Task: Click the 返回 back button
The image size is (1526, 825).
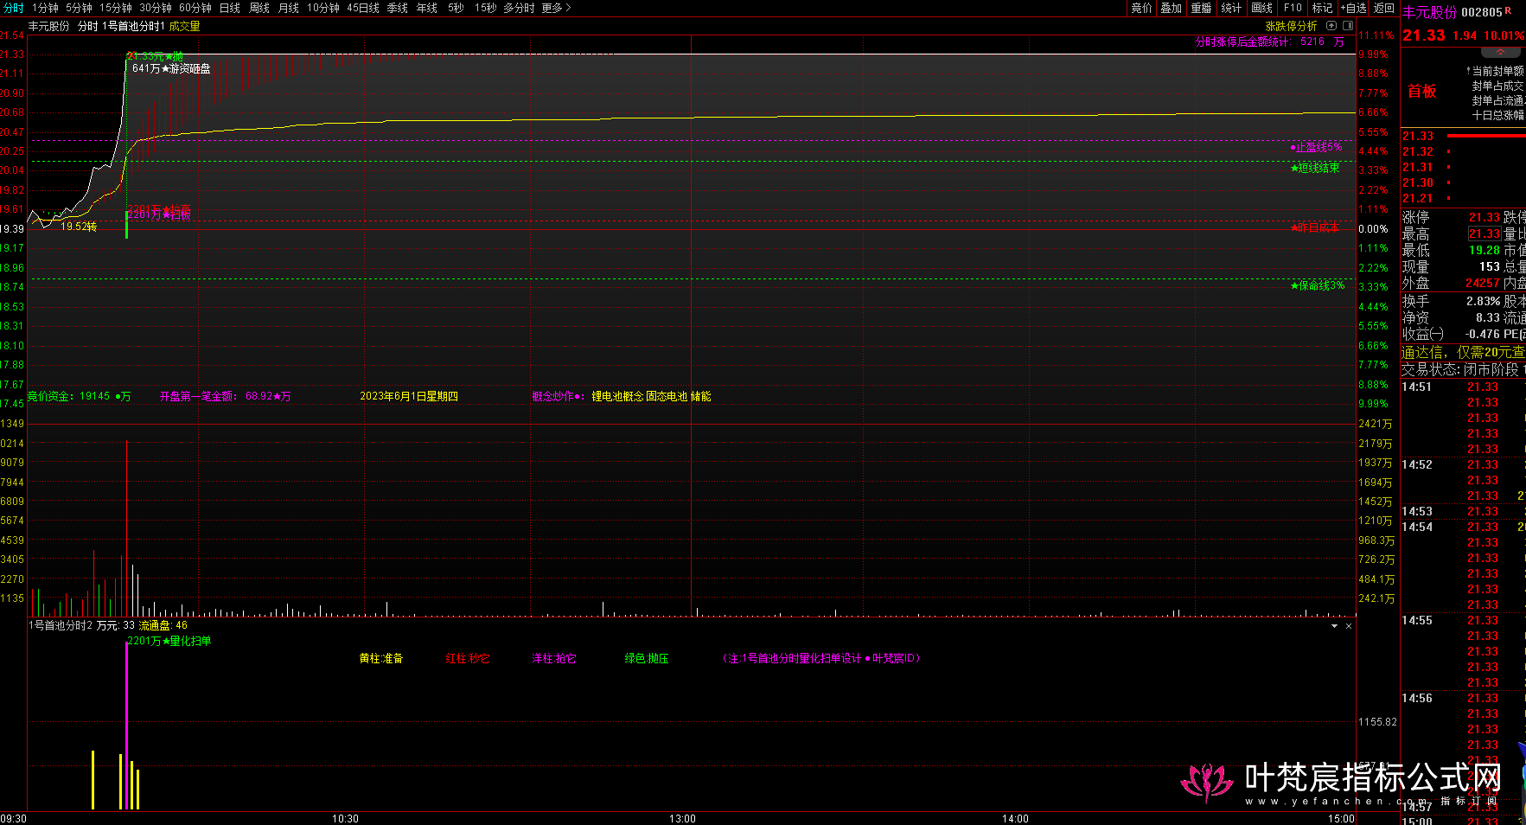Action: [1384, 8]
